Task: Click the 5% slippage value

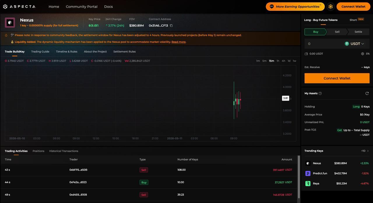Action: pos(368,54)
